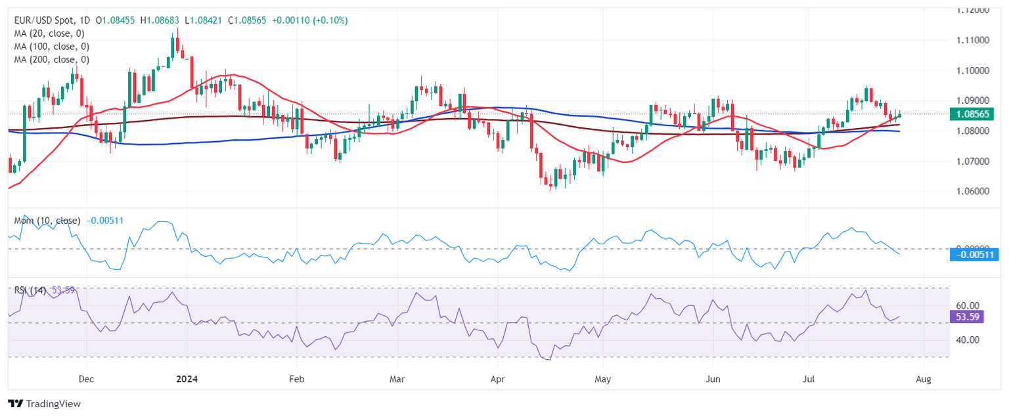Select the MA (200, close, 0) legend

point(51,60)
